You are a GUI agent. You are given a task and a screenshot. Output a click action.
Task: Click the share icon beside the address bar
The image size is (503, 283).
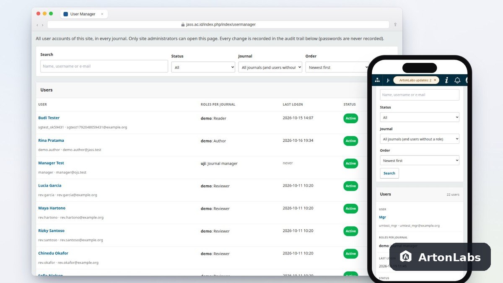click(x=395, y=25)
